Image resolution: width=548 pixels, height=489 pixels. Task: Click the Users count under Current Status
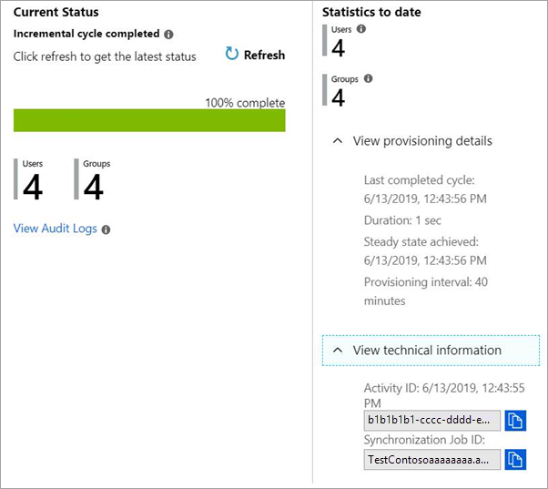33,187
